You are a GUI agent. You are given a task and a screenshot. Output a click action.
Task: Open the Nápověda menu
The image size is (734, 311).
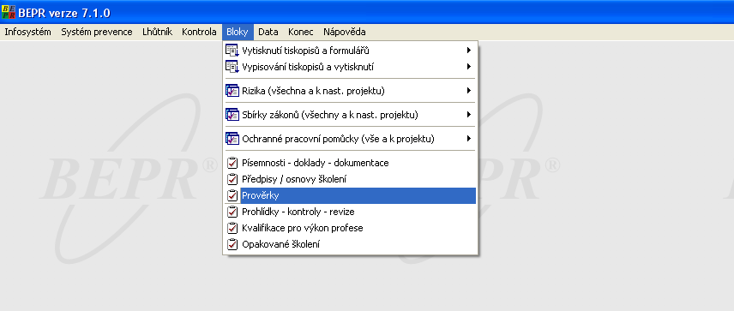345,32
